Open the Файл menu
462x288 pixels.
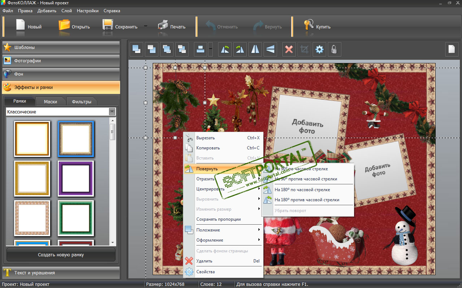pyautogui.click(x=8, y=11)
